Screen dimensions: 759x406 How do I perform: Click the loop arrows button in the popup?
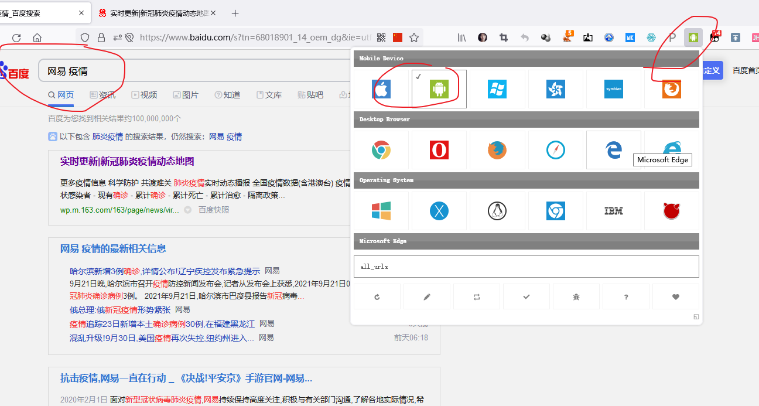point(477,296)
